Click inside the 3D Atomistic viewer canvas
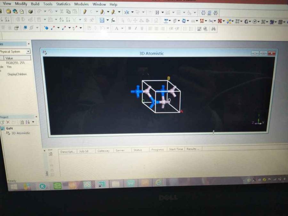Screen dimensions: 288x216 [x=159, y=95]
